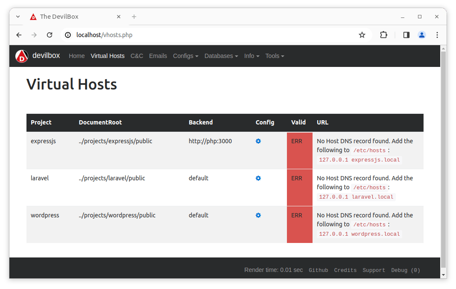Open the browser extensions puzzle icon

click(x=383, y=35)
